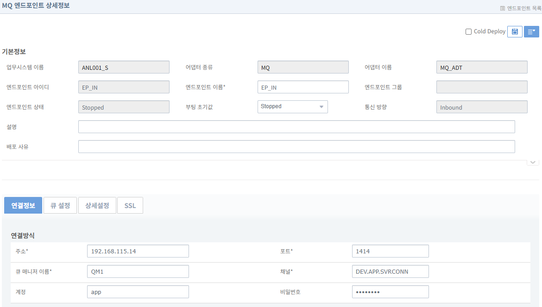The width and height of the screenshot is (542, 307).
Task: Edit the 엔드포인트 이름 EP_IN field
Action: click(x=303, y=86)
